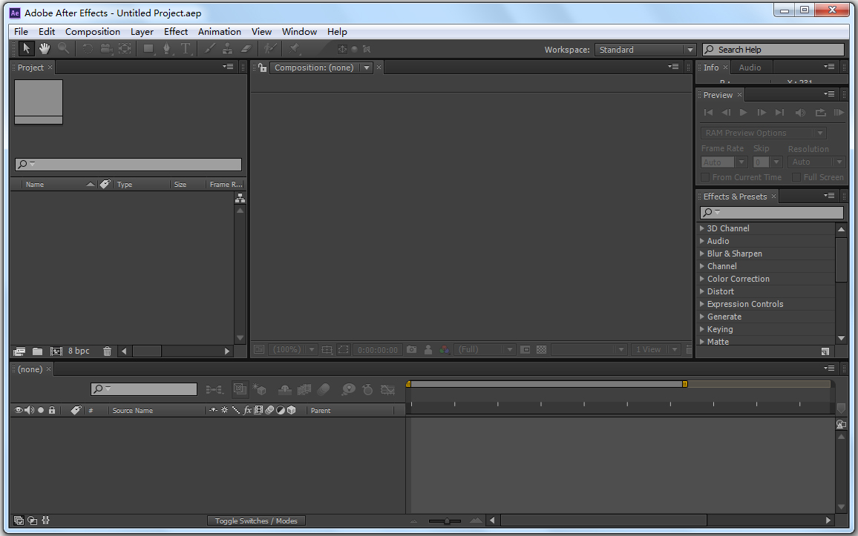Click the Comp mini-flowchart icon in timeline
Image resolution: width=858 pixels, height=536 pixels.
[x=214, y=389]
